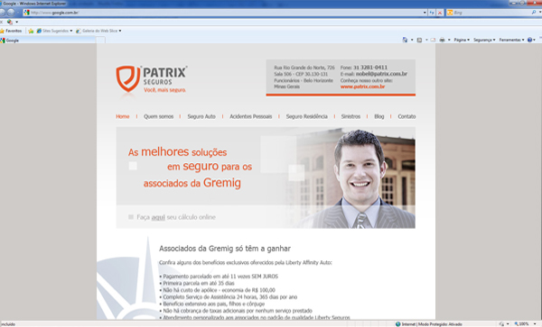The image size is (542, 327).
Task: Click the Home page toolbar icon
Action: point(405,40)
